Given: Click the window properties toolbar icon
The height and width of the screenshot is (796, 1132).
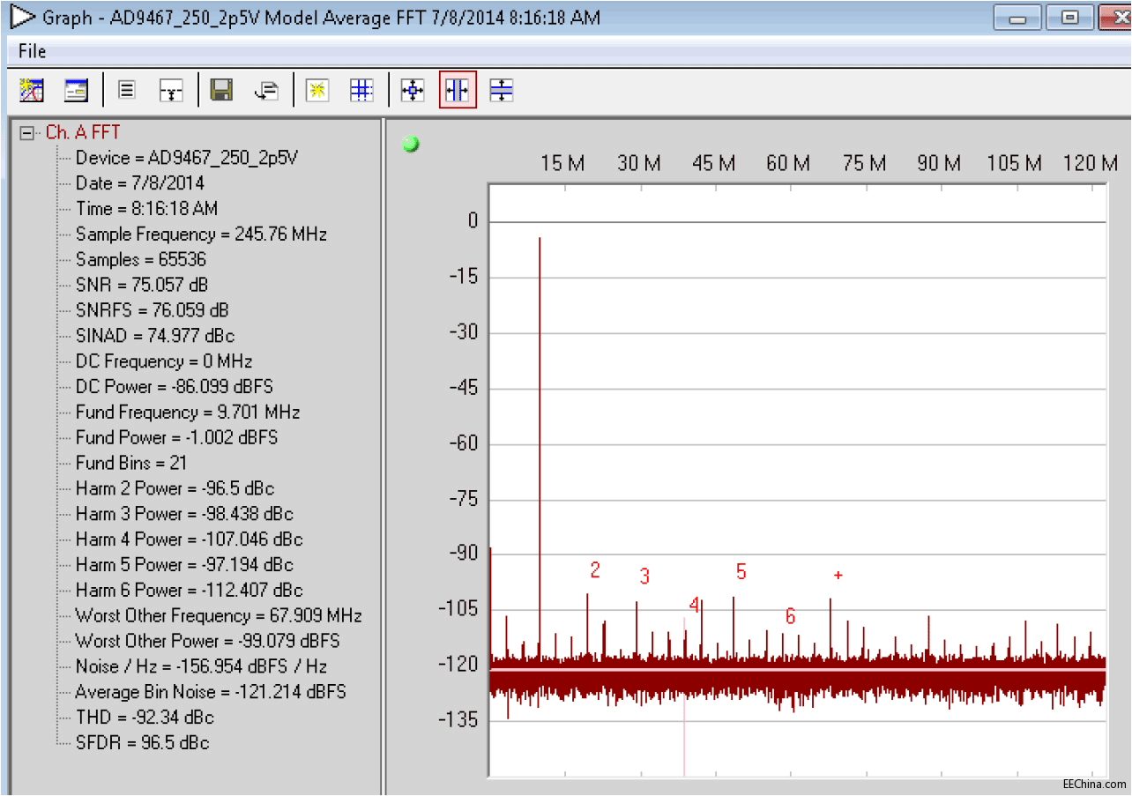Looking at the screenshot, I should point(77,90).
